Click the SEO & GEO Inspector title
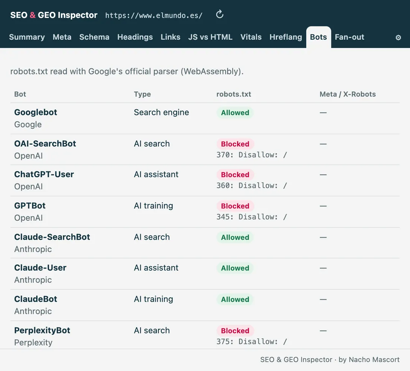 pos(54,15)
